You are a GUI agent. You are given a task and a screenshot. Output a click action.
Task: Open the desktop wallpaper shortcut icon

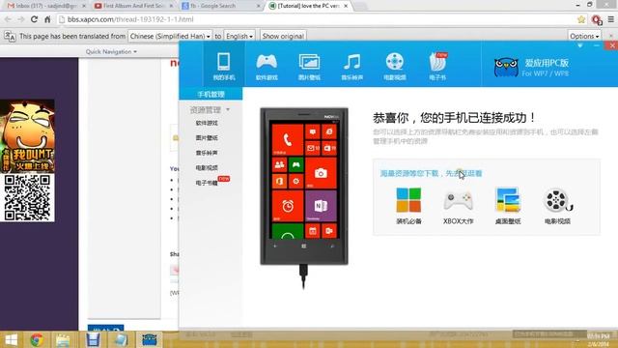[508, 200]
